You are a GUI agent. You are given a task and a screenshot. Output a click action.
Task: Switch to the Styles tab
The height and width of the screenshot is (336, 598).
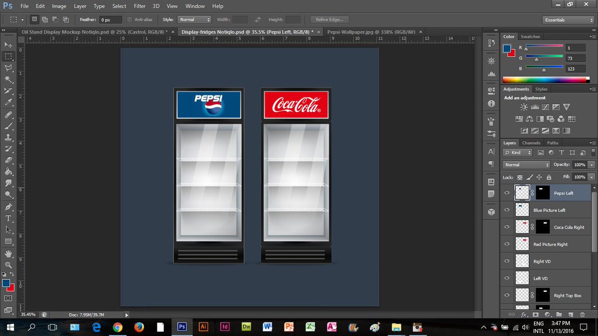click(x=541, y=89)
